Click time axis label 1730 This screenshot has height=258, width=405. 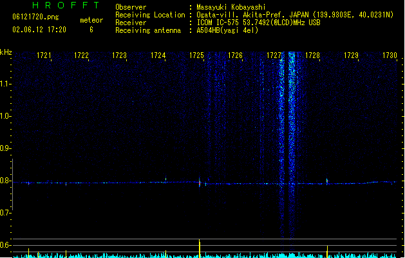[390, 55]
